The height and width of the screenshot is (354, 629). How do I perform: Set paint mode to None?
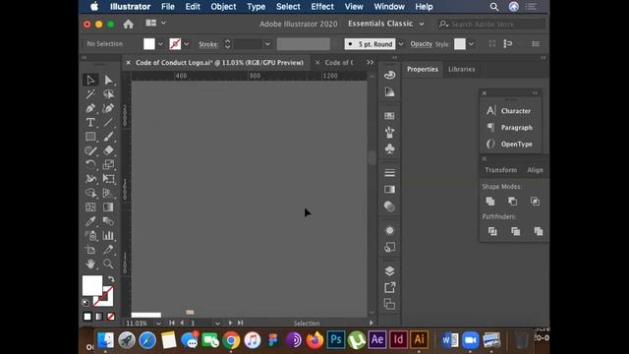(x=111, y=317)
